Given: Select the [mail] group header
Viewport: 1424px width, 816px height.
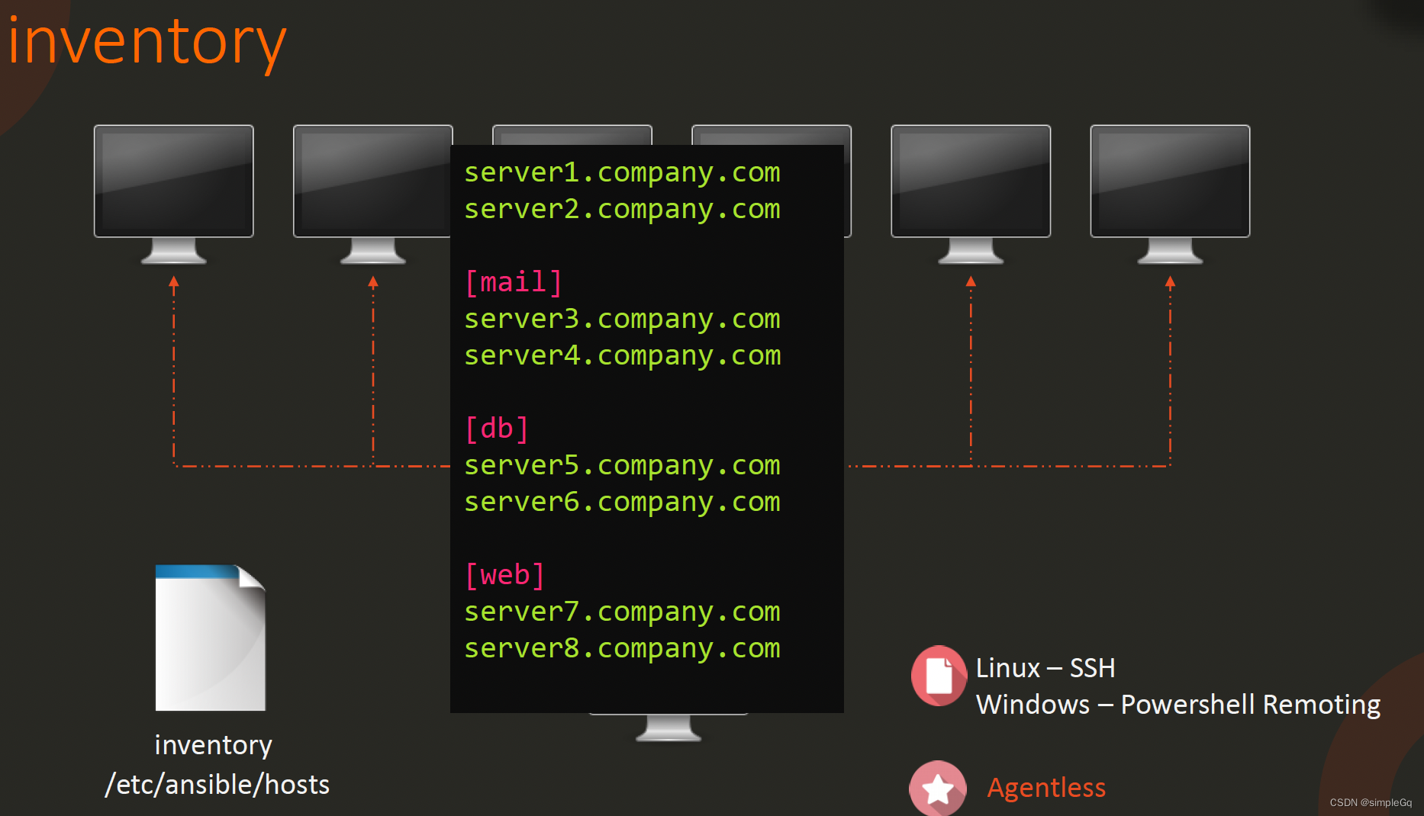Looking at the screenshot, I should click(514, 282).
